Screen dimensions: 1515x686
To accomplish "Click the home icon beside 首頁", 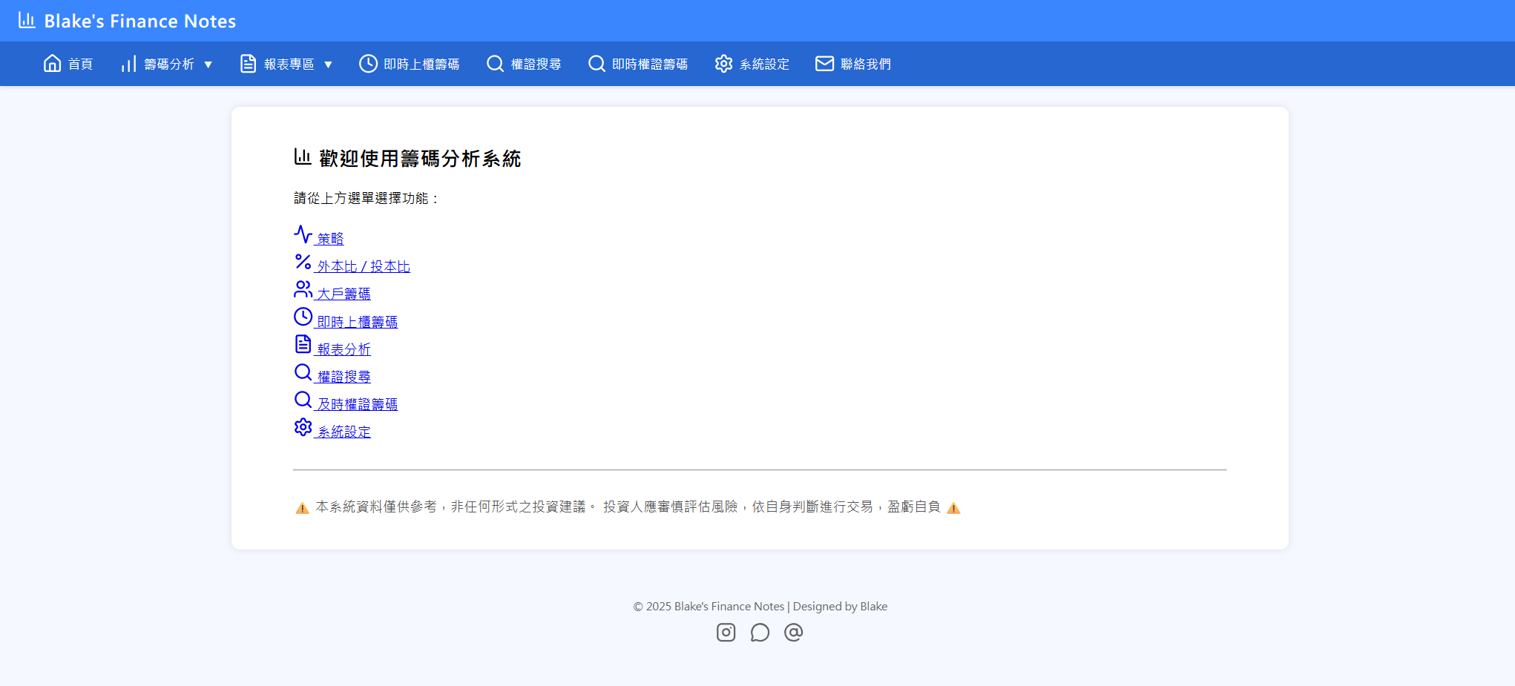I will pyautogui.click(x=51, y=63).
